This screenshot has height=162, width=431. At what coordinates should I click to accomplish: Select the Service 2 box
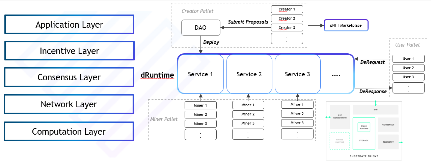(x=249, y=74)
